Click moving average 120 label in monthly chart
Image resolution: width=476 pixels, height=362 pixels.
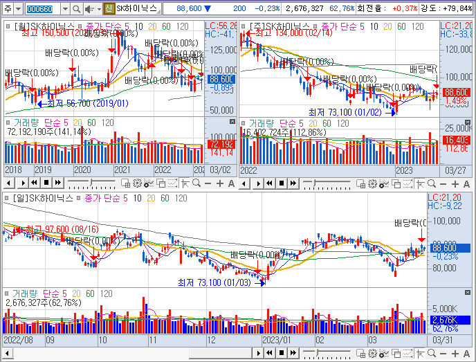coord(183,26)
